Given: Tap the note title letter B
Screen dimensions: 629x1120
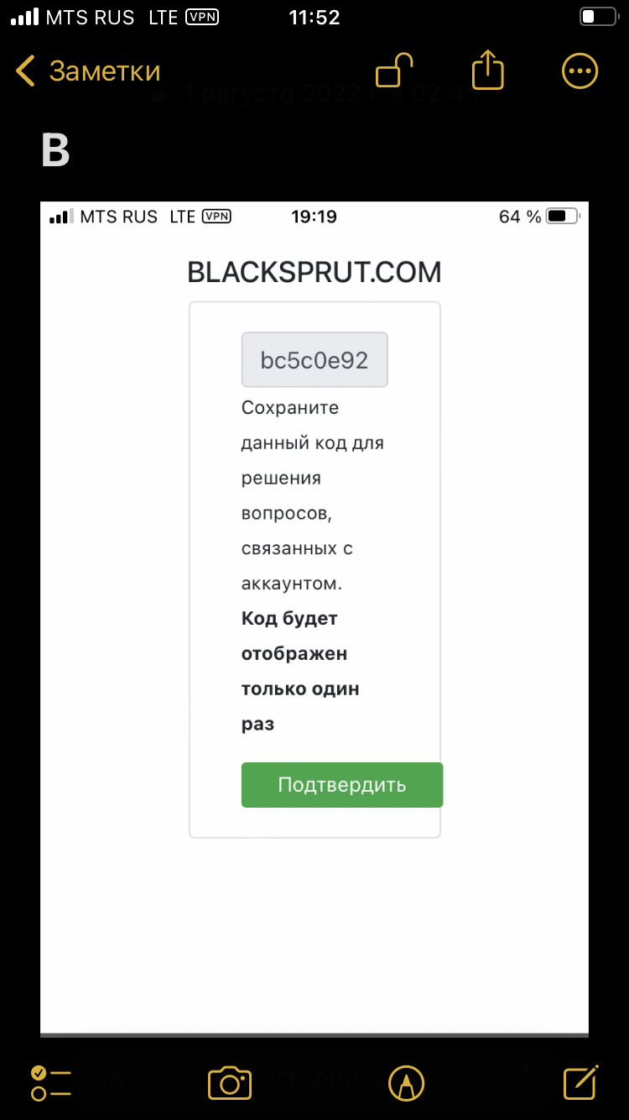Looking at the screenshot, I should pos(55,151).
